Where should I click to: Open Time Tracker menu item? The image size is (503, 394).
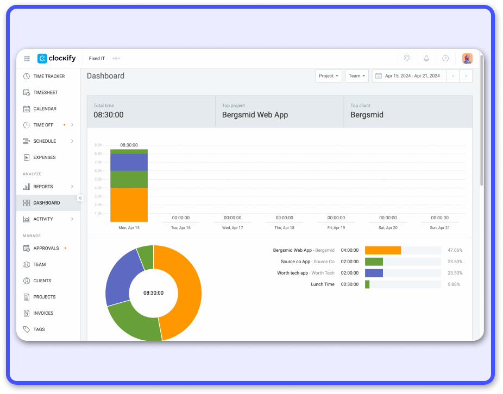(48, 77)
